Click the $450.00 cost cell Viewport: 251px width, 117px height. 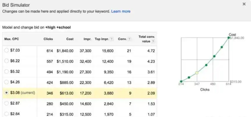(66, 104)
